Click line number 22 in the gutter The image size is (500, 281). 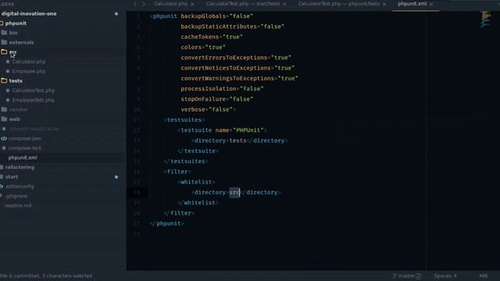point(137,234)
